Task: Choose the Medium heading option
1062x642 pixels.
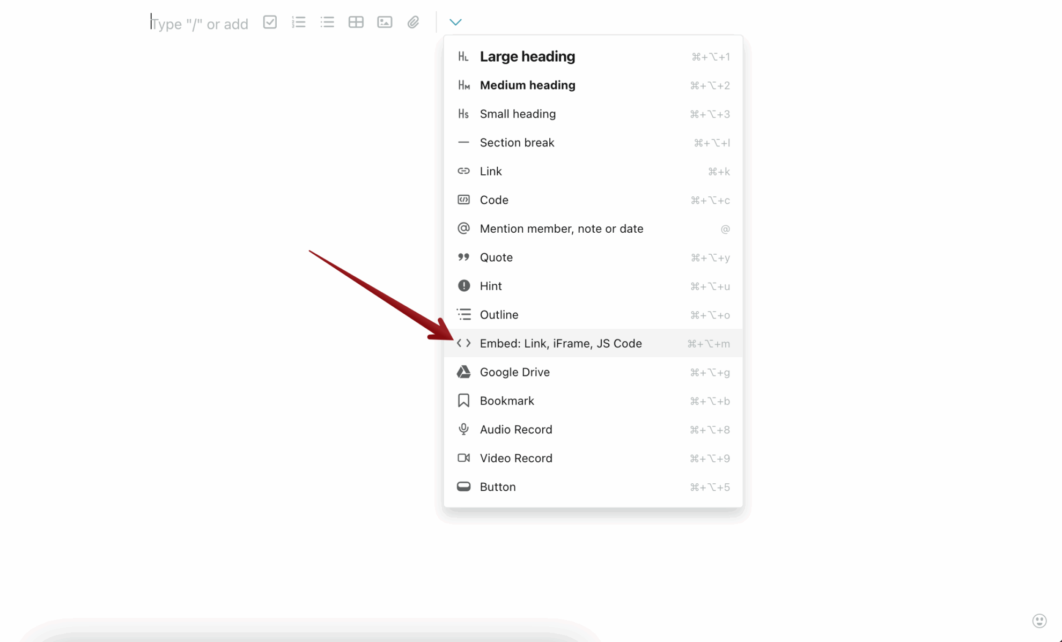Action: pos(527,85)
